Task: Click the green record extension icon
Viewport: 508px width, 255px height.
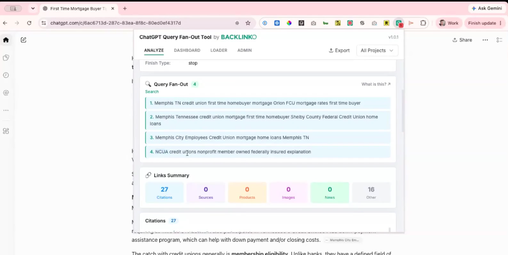Action: point(350,23)
